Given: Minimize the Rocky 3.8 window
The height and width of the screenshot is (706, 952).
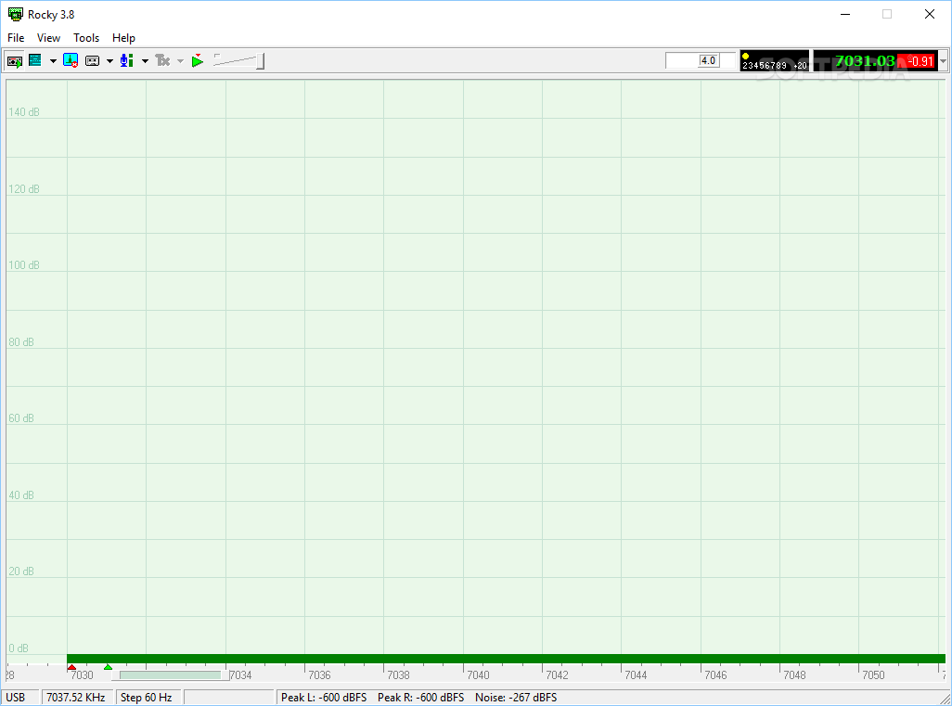Looking at the screenshot, I should 845,14.
